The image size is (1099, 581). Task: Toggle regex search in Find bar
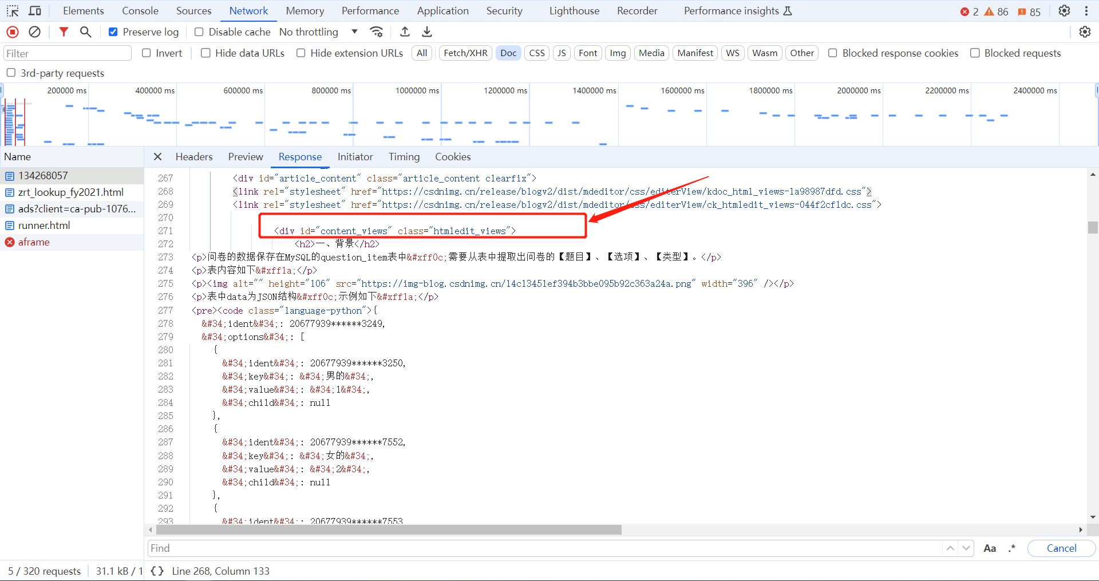[x=1012, y=548]
